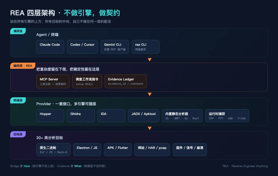Click the Claude Code card
The height and width of the screenshot is (176, 278).
(x=50, y=47)
